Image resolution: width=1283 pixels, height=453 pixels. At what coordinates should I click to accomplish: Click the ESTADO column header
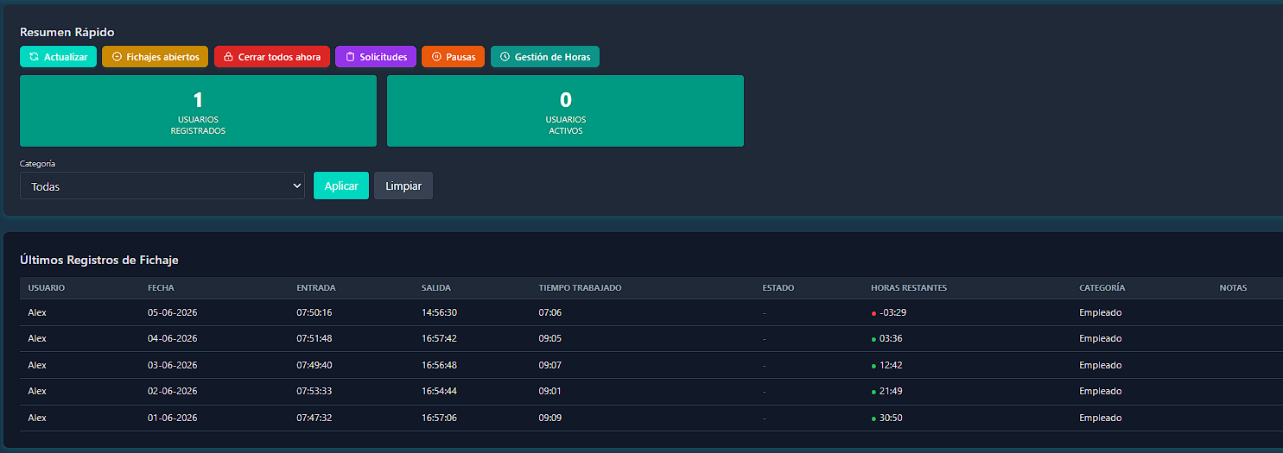[x=778, y=288]
